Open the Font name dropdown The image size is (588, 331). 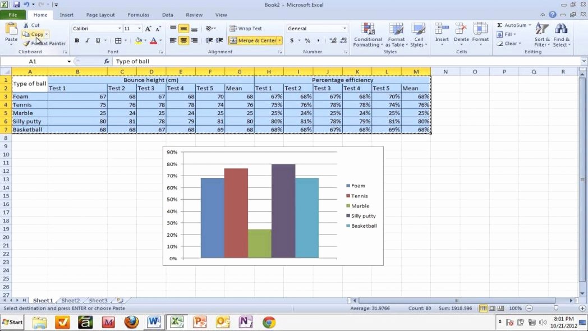coord(96,28)
